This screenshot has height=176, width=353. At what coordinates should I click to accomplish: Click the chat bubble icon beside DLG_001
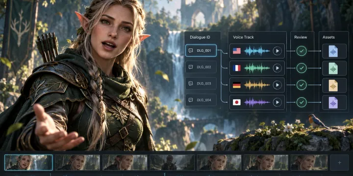(x=191, y=50)
